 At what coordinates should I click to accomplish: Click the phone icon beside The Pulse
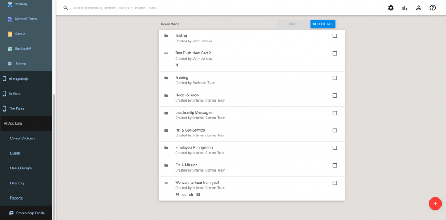click(x=4, y=108)
